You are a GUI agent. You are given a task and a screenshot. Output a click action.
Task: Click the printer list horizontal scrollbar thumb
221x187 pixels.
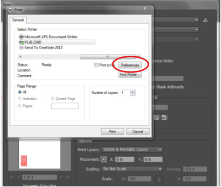tap(108, 57)
